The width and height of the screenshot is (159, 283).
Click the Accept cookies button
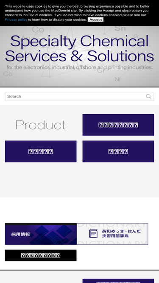click(95, 20)
